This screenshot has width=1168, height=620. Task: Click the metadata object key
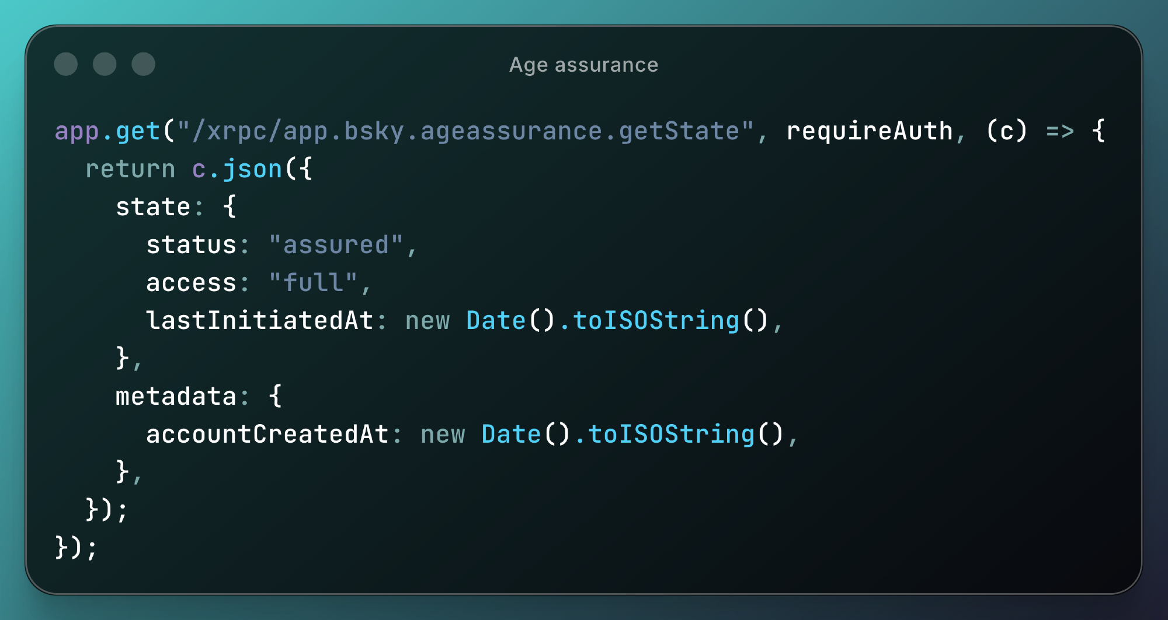click(176, 397)
